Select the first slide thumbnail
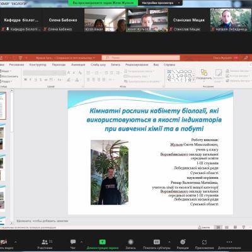The image size is (252, 252). (3, 106)
